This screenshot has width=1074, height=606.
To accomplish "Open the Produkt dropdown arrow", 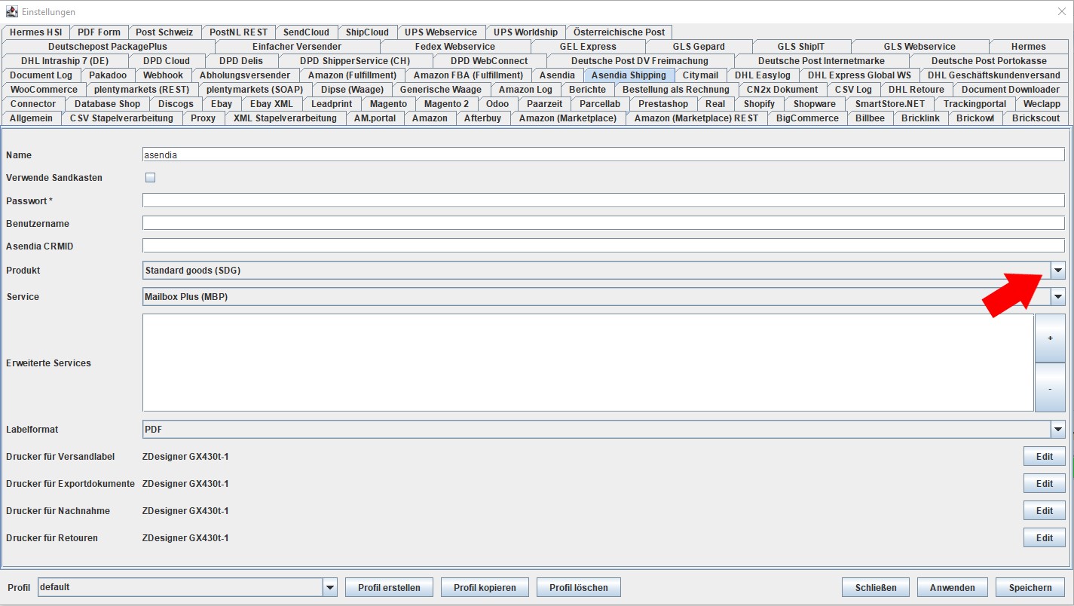I will [1058, 271].
